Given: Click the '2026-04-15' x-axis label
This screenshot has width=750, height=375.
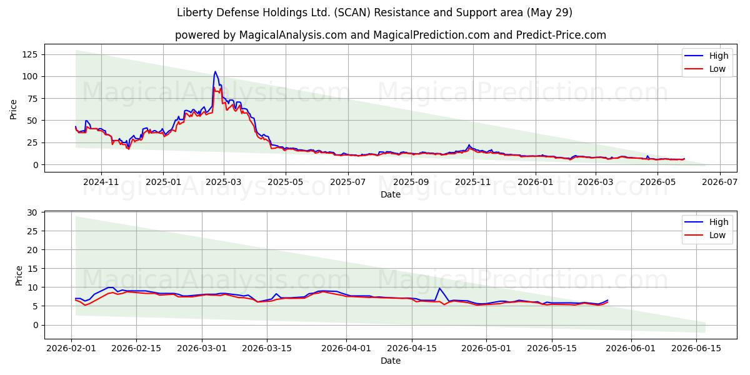Looking at the screenshot, I should (x=412, y=348).
